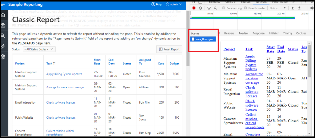This screenshot has height=138, width=315.
Task: Toggle the hamburger navigation menu
Action: (x=3, y=4)
